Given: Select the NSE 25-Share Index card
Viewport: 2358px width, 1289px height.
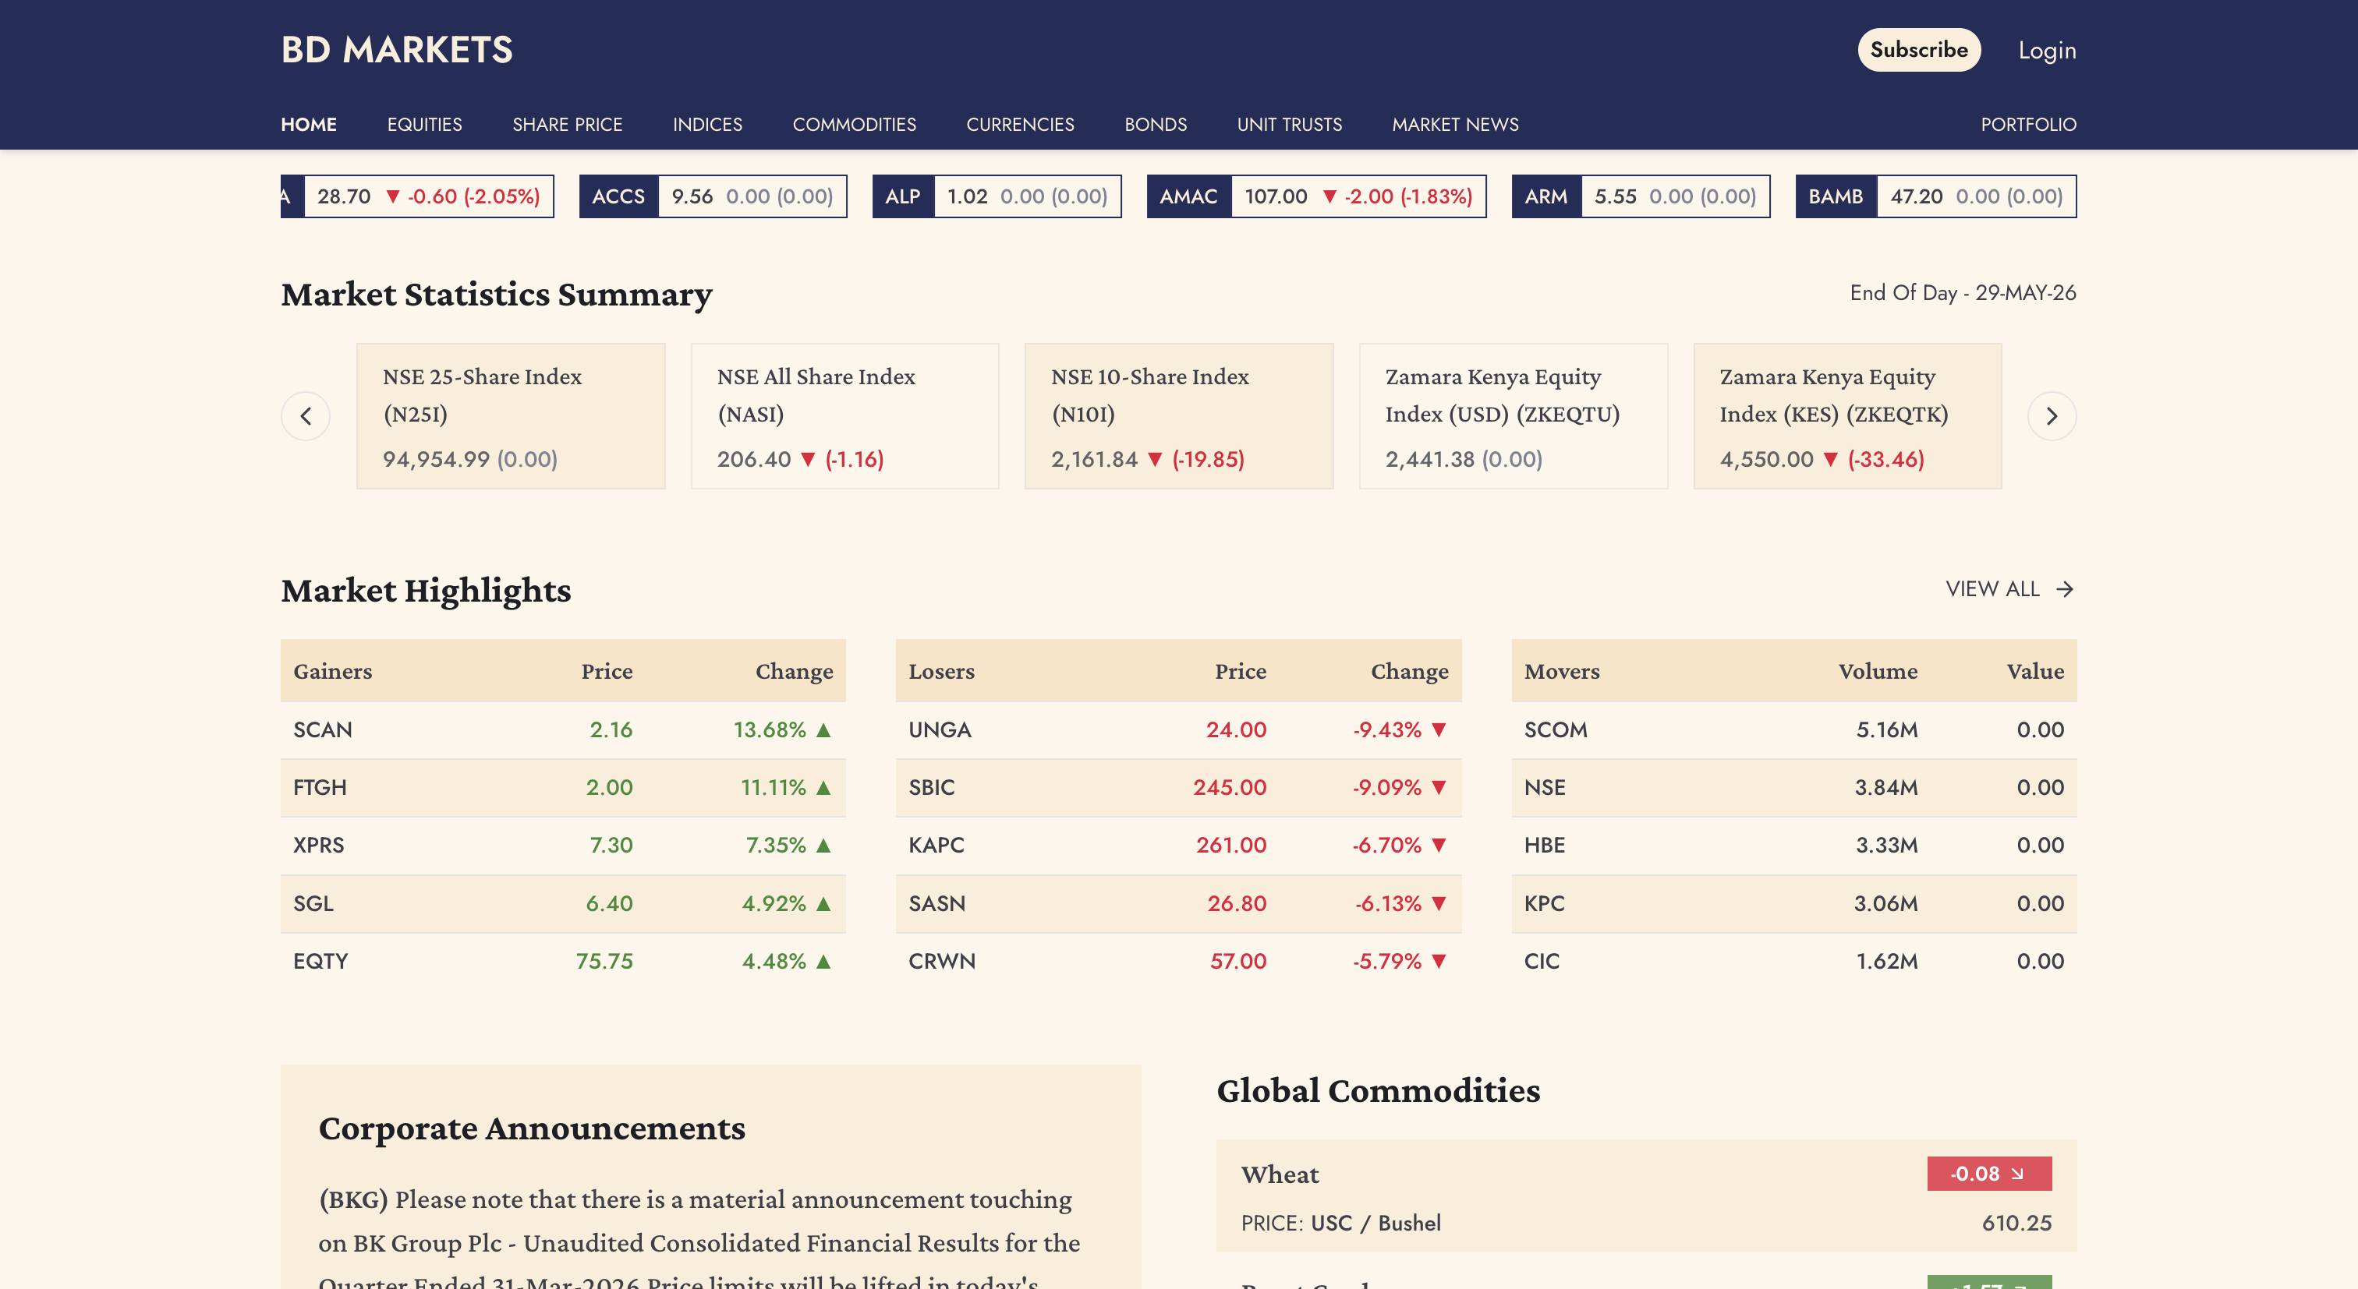Looking at the screenshot, I should pos(511,416).
